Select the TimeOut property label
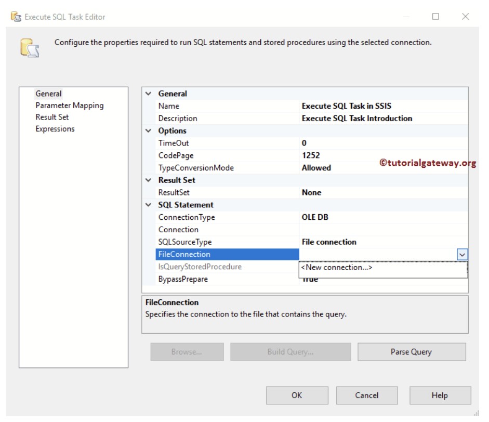This screenshot has height=422, width=489. pos(174,143)
